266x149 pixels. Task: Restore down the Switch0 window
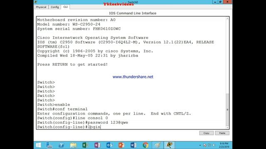220,2
